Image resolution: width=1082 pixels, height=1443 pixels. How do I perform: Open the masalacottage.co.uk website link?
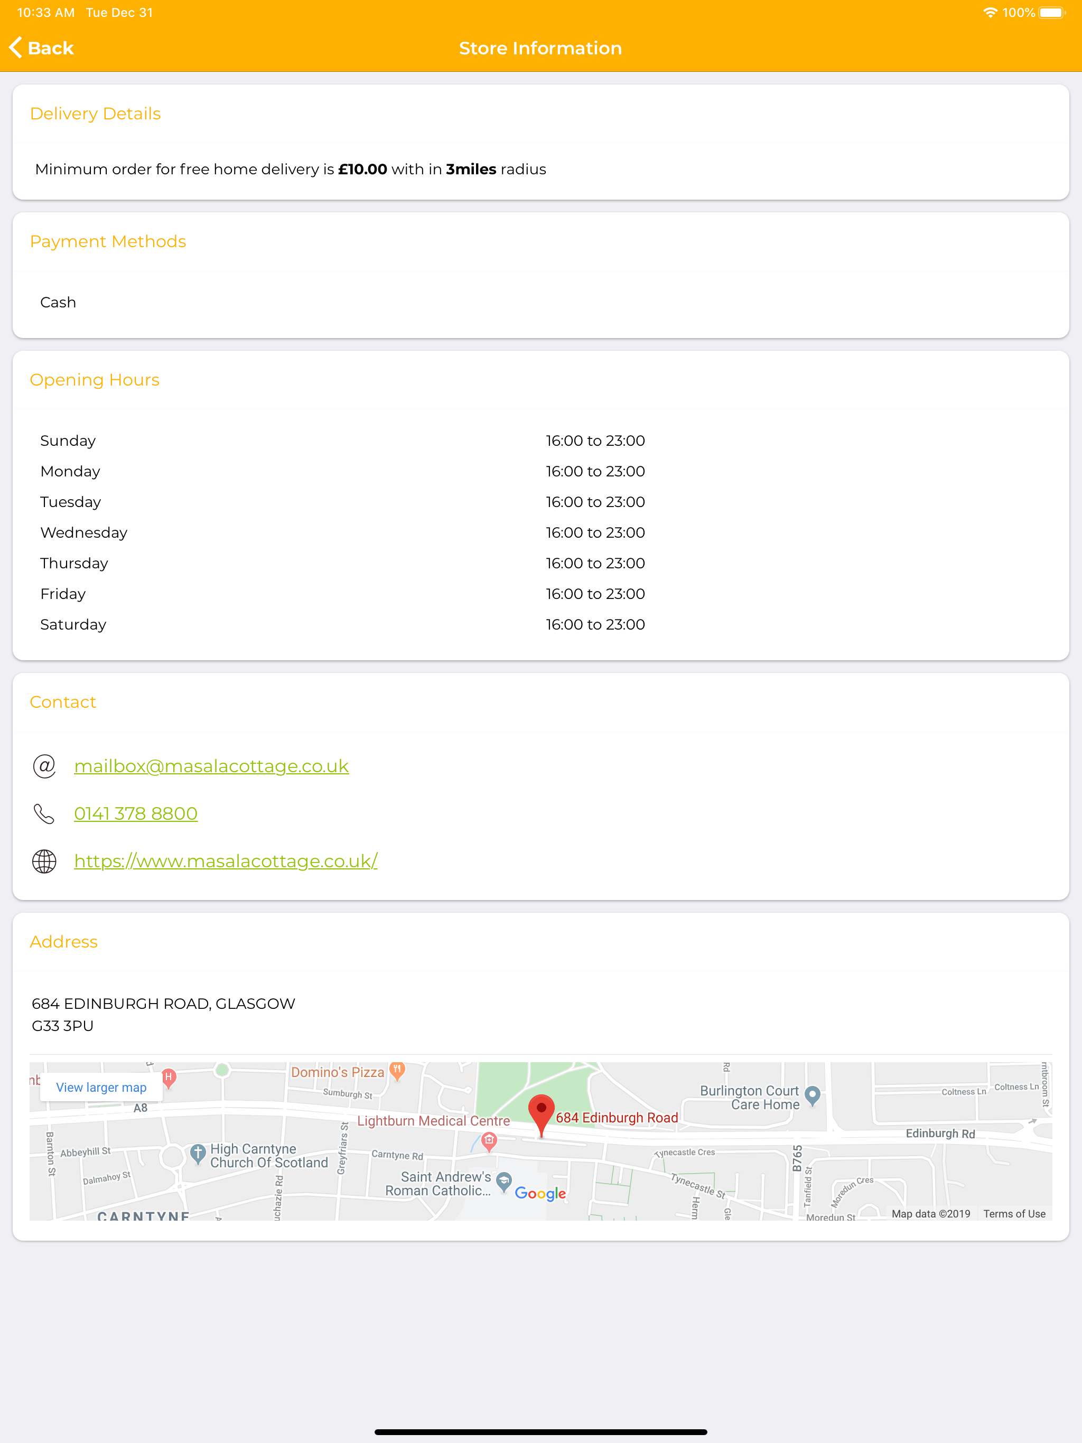(x=226, y=861)
